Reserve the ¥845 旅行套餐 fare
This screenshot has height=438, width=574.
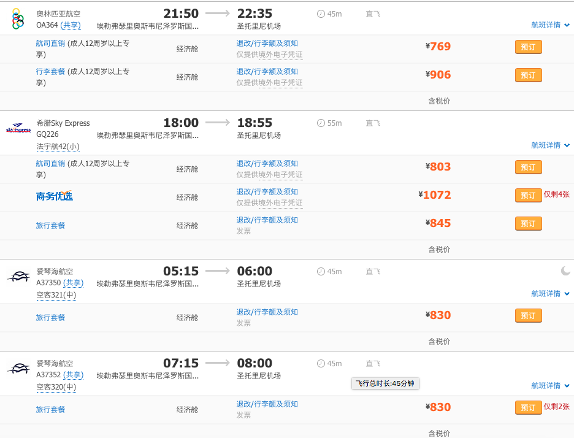pos(528,224)
